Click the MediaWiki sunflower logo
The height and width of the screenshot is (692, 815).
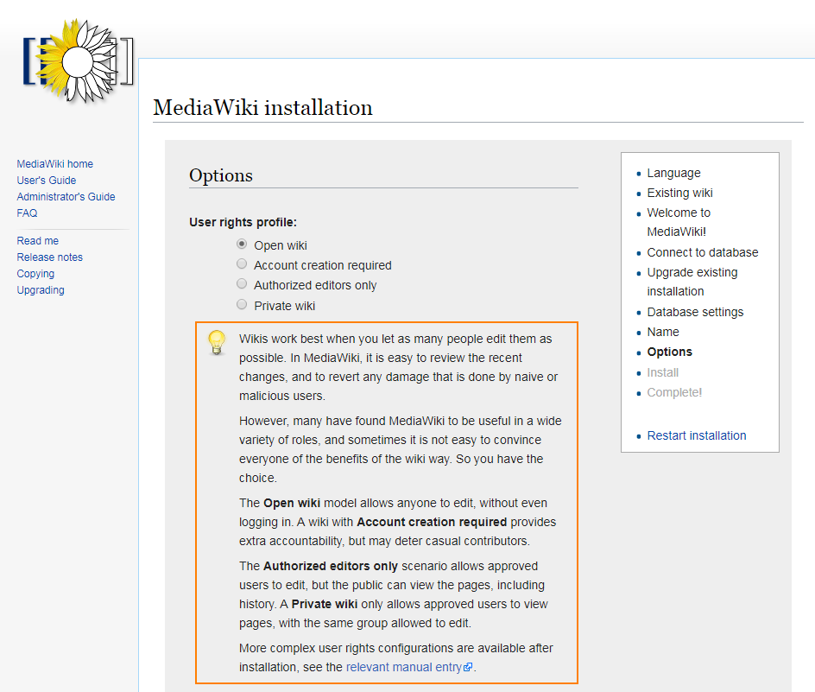tap(78, 60)
